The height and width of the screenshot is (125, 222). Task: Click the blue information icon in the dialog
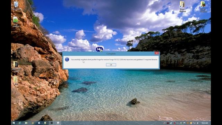[67, 59]
